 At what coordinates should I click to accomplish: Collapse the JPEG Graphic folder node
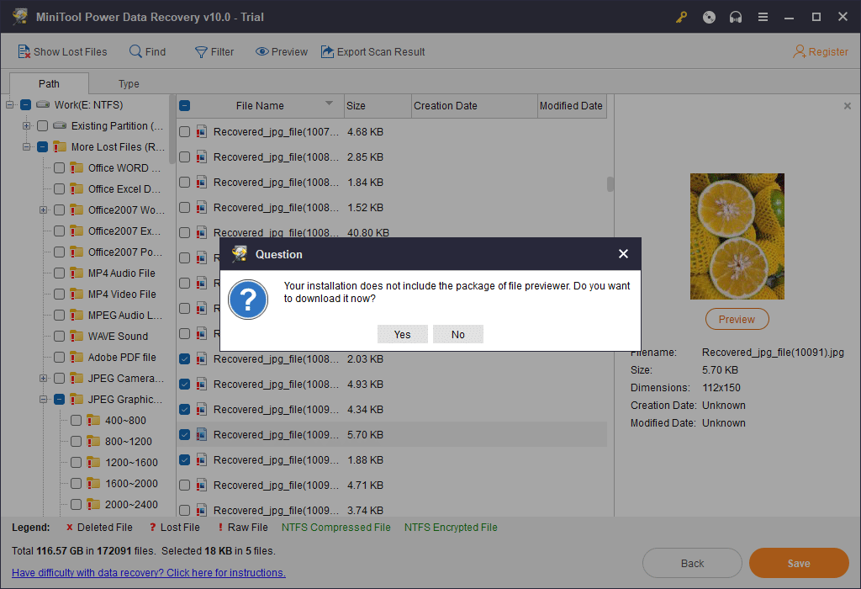coord(44,400)
